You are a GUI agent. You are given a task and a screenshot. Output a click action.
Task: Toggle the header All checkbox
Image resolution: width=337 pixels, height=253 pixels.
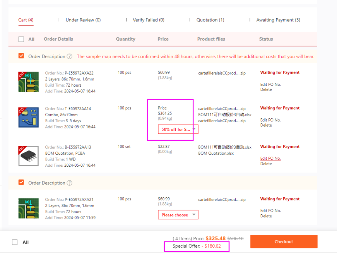click(x=21, y=39)
